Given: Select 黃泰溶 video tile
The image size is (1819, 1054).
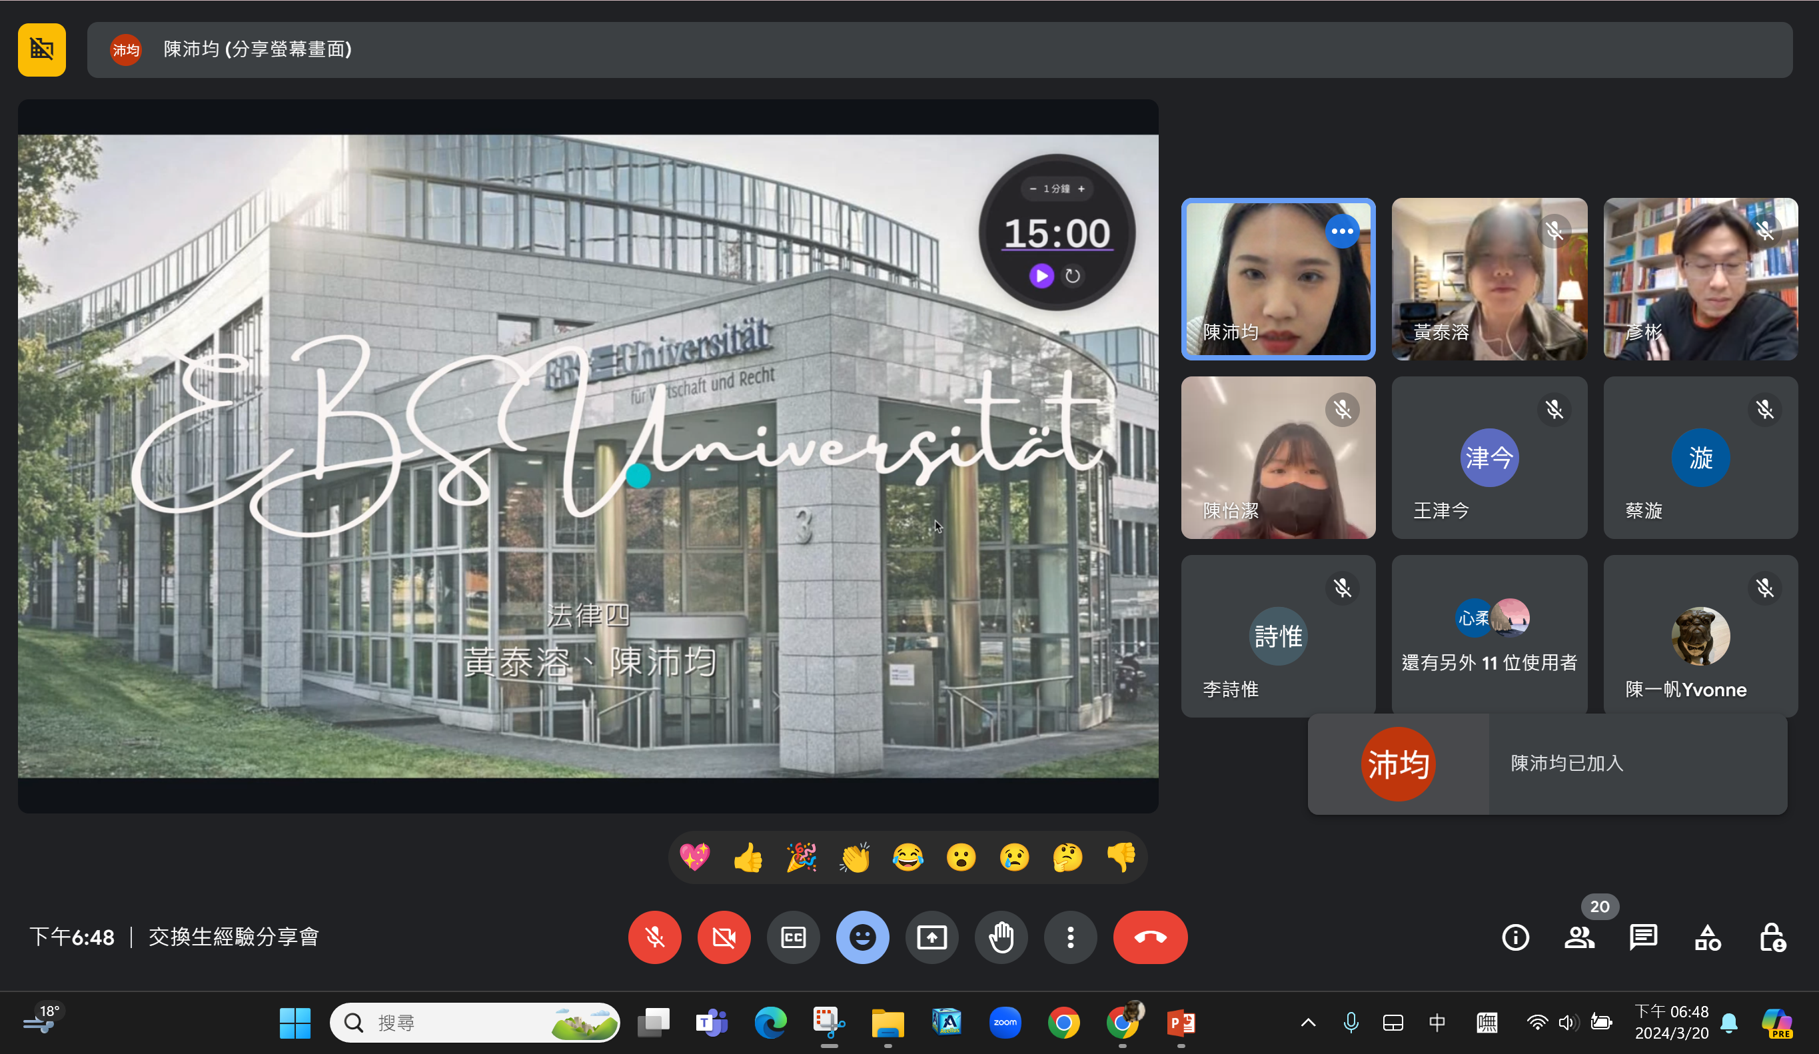Looking at the screenshot, I should point(1489,278).
